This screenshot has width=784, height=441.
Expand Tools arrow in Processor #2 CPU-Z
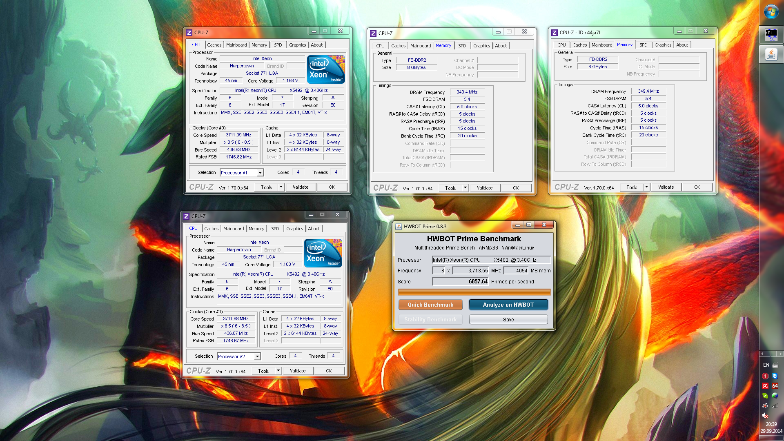(x=278, y=371)
